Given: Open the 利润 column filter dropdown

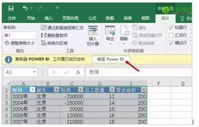Looking at the screenshot, I should tap(81, 90).
